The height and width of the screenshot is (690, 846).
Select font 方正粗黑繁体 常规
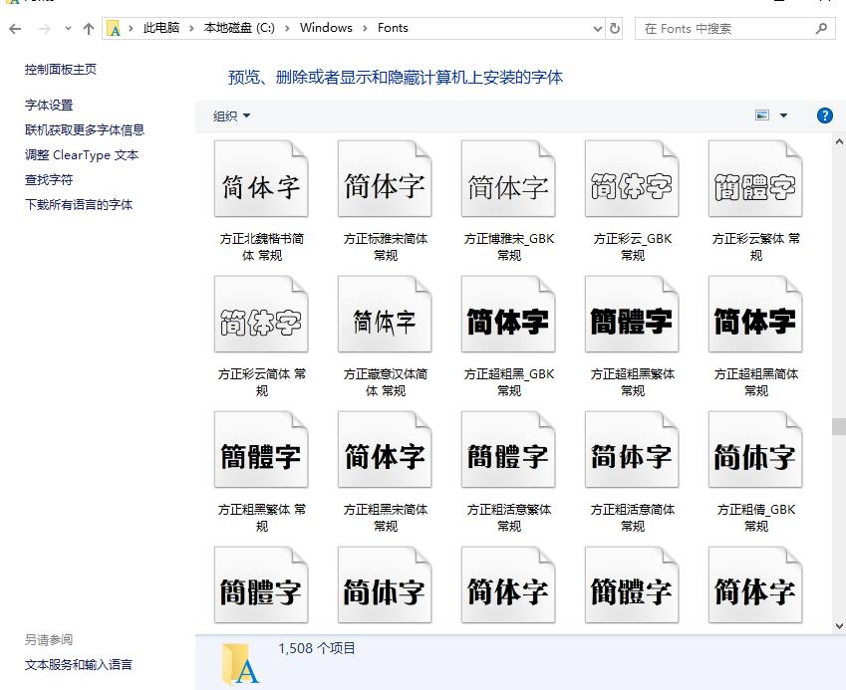(x=262, y=472)
